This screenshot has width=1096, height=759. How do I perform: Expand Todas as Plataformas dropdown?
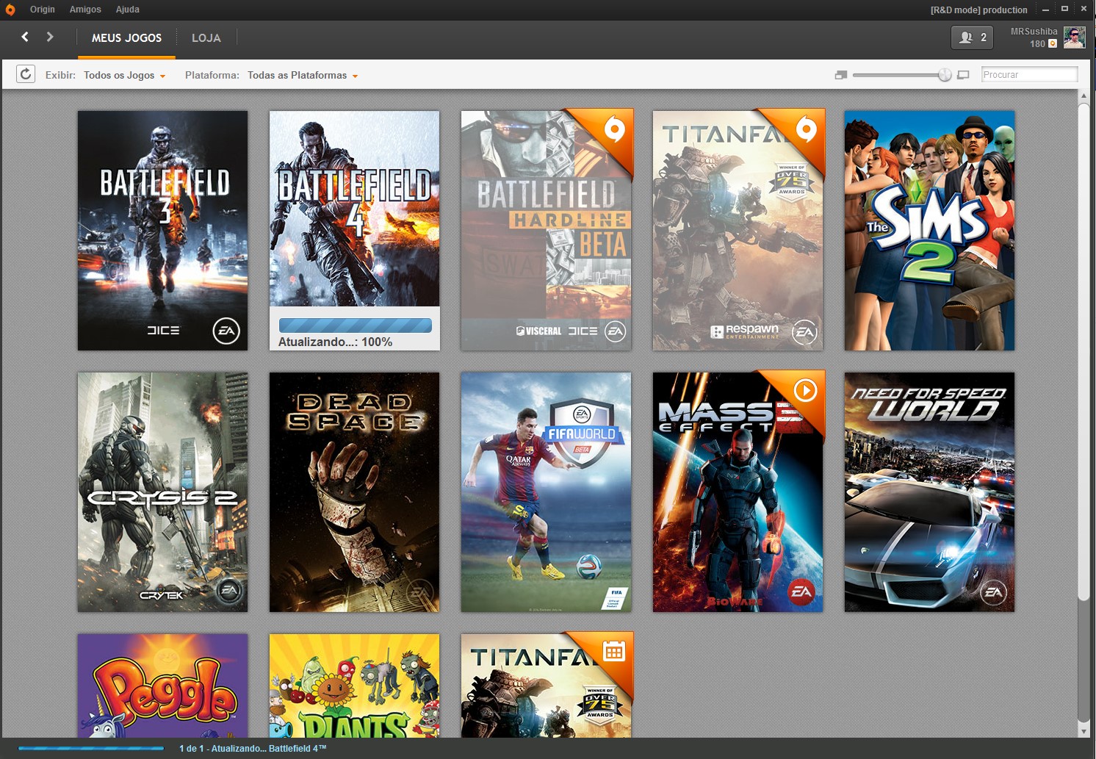click(303, 75)
